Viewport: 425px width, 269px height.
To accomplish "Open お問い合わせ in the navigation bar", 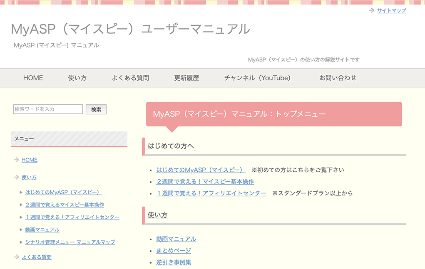I will (338, 78).
